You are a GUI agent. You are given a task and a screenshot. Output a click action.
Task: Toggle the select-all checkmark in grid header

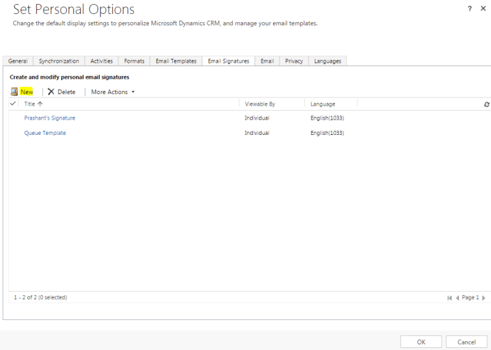tap(13, 104)
